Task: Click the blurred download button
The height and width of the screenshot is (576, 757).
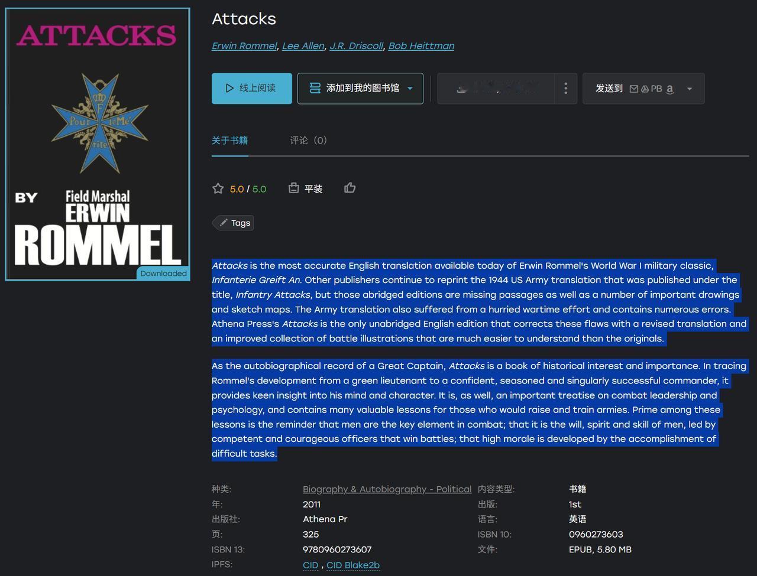Action: tap(496, 88)
